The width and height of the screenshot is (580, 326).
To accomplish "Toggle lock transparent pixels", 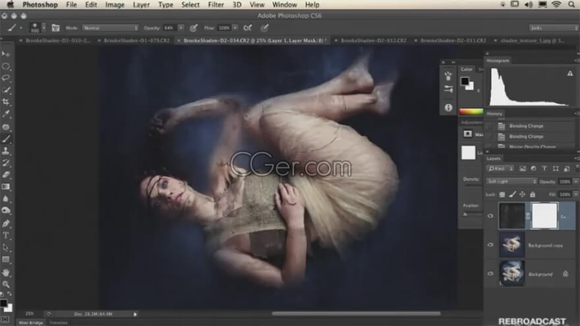I will click(x=502, y=194).
